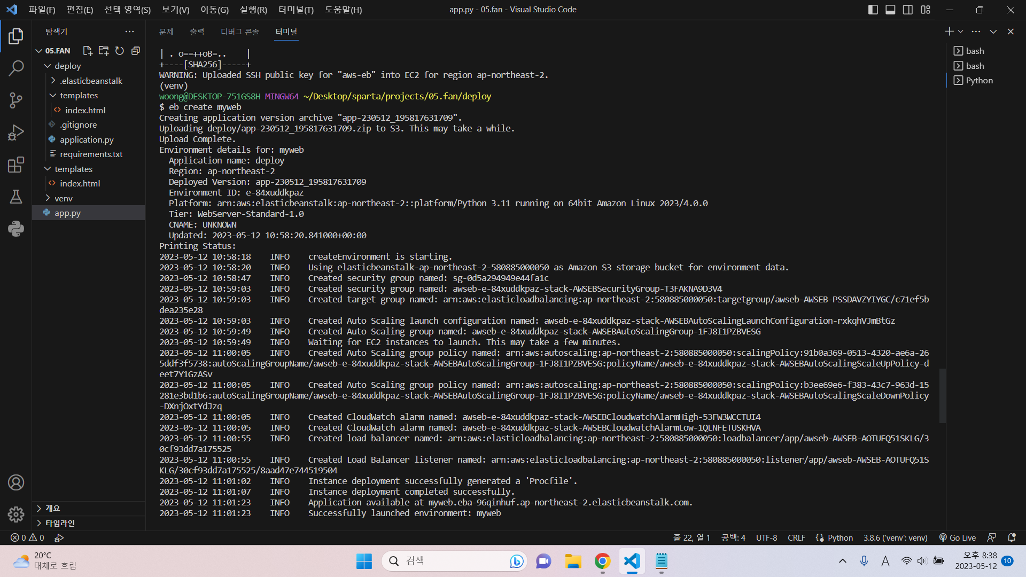Select the 터미널 tab
Image resolution: width=1026 pixels, height=577 pixels.
pos(286,32)
